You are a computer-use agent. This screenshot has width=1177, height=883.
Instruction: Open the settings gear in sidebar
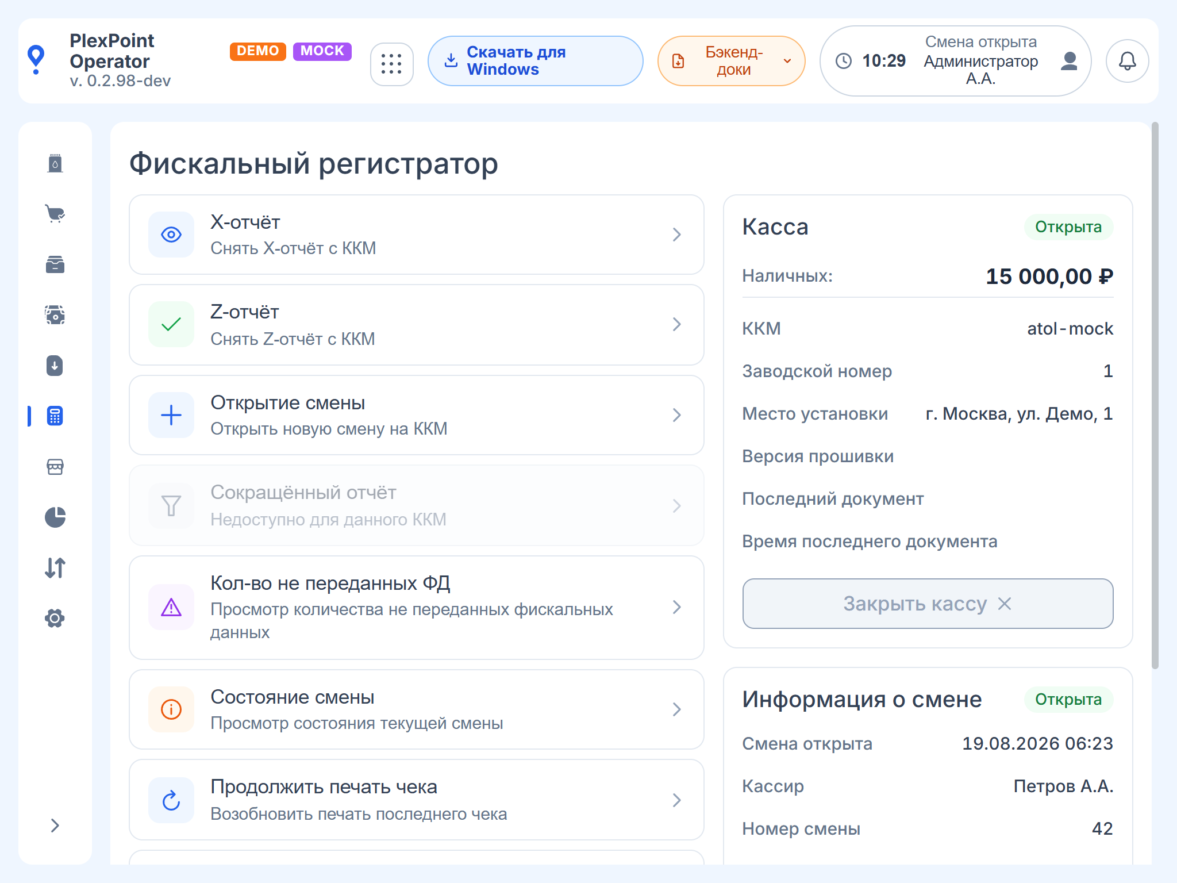click(x=55, y=619)
